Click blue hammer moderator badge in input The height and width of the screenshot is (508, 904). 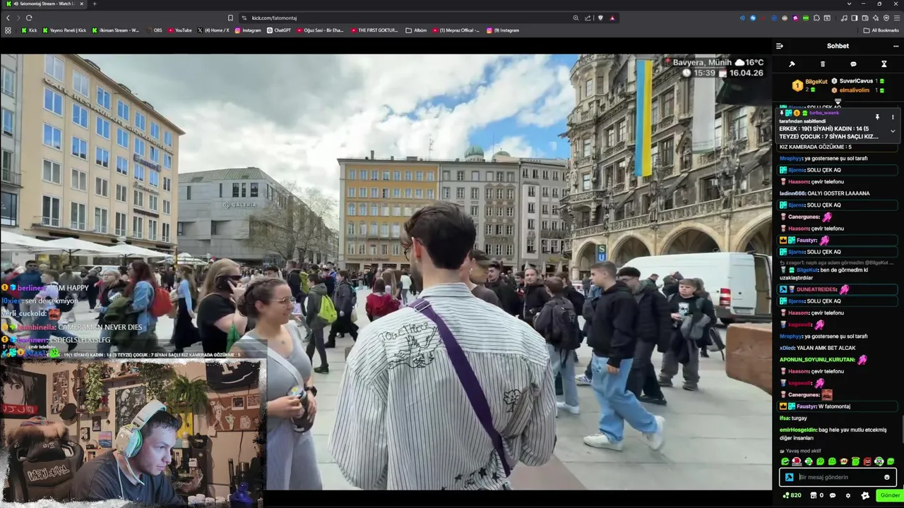[x=790, y=478]
